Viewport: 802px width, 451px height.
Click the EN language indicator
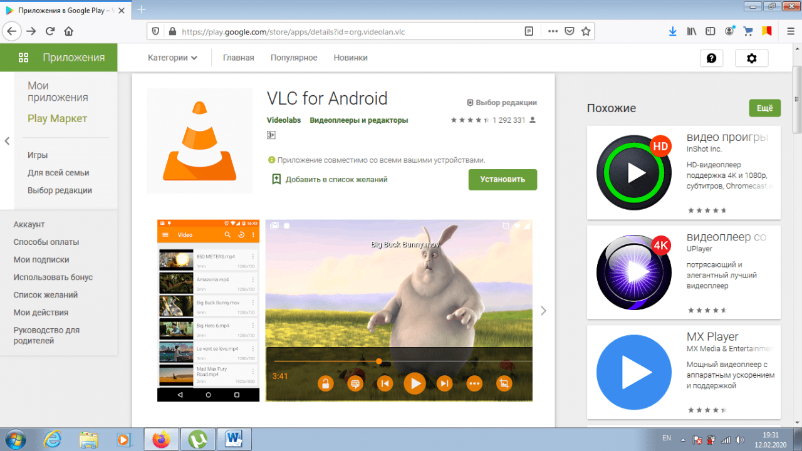point(667,438)
